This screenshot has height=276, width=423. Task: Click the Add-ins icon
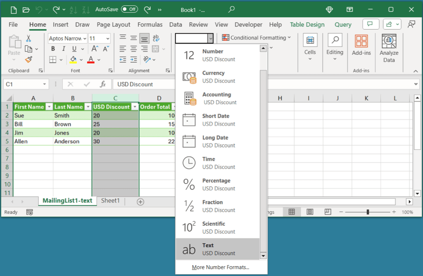pyautogui.click(x=361, y=45)
